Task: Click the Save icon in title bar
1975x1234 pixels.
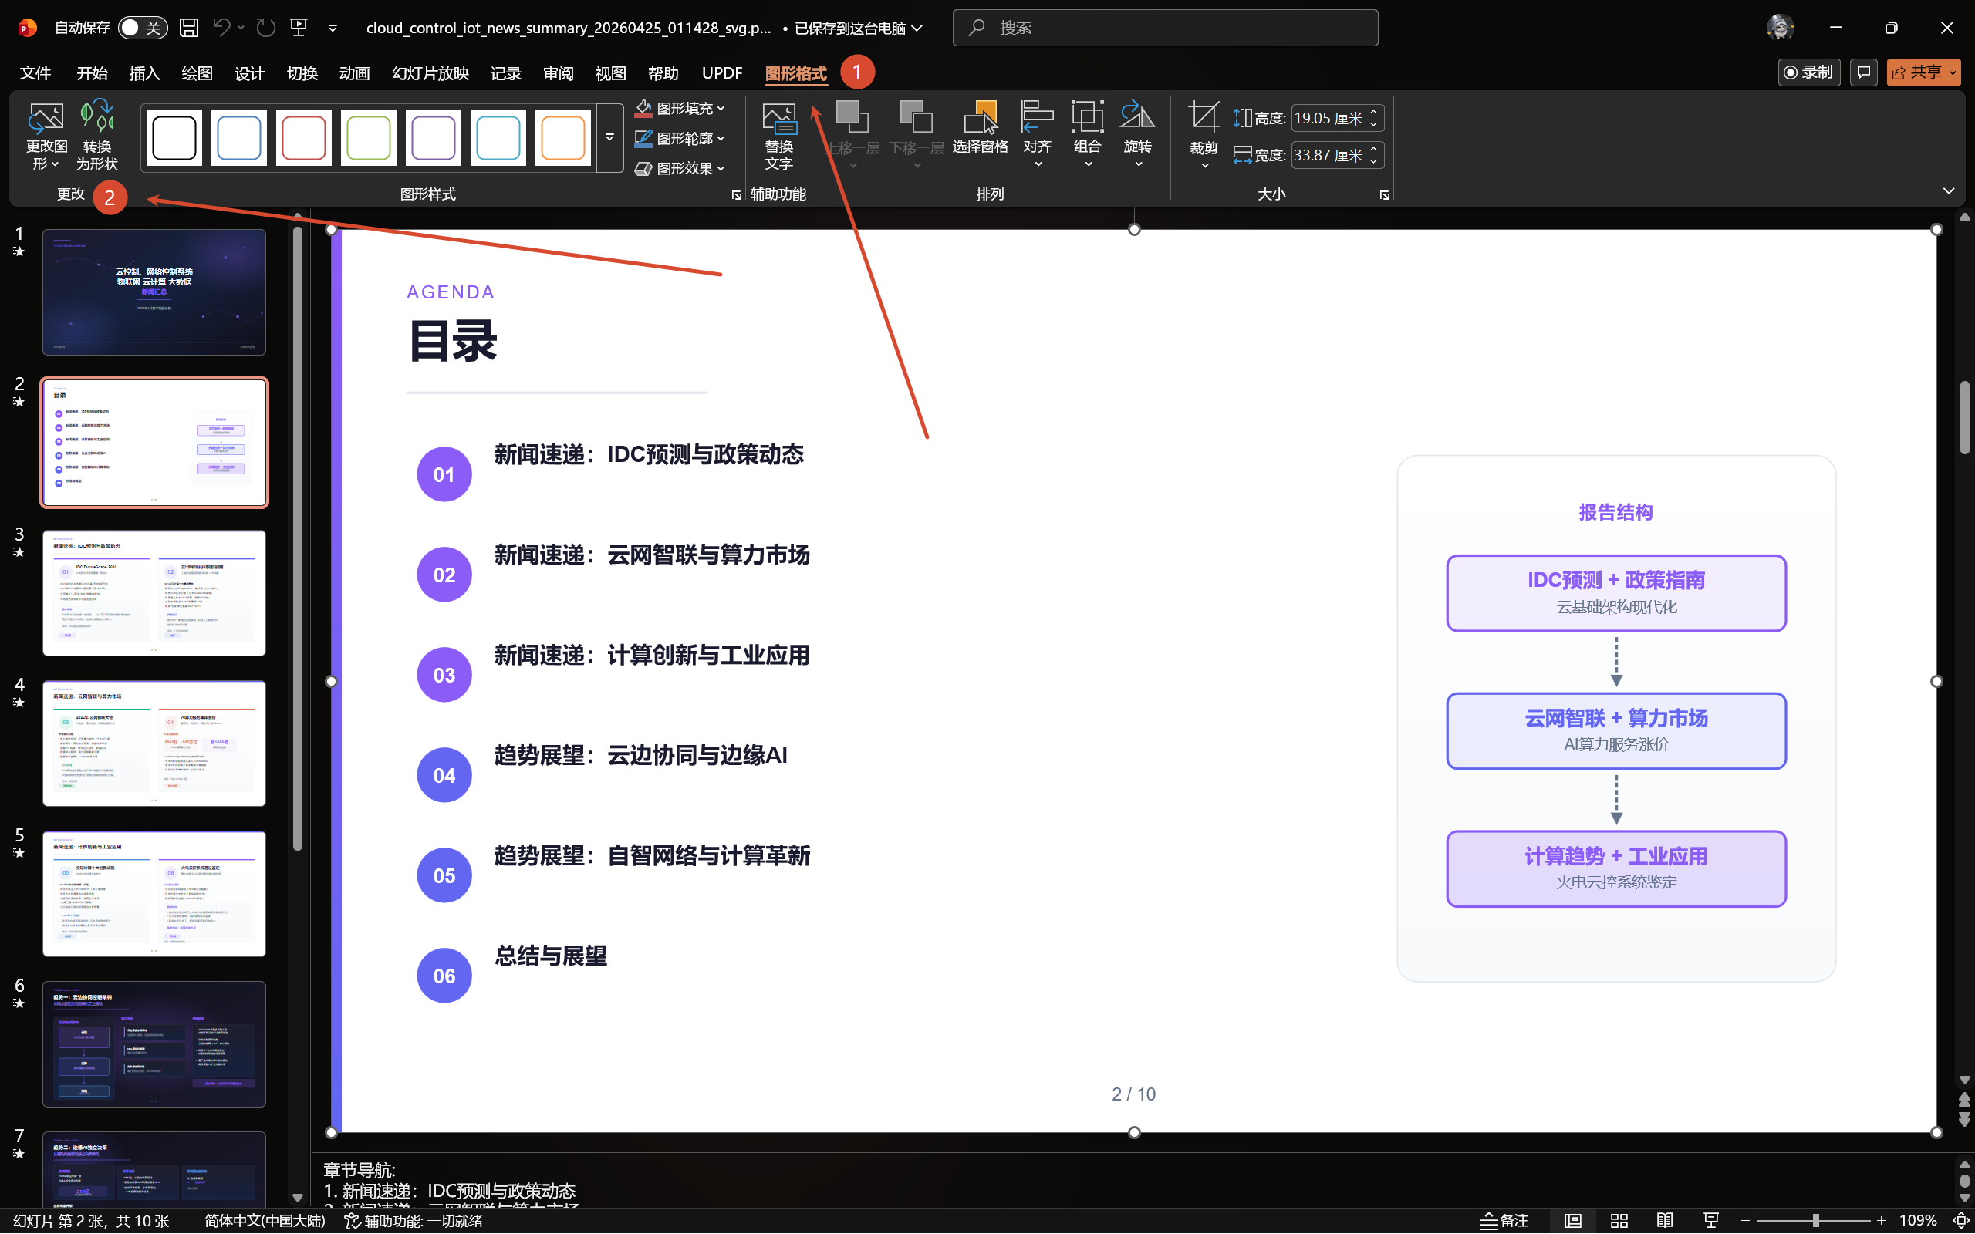Action: coord(188,28)
